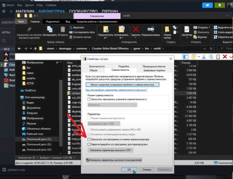Switch to Previous versions (Предыдущие версии) tab

pyautogui.click(x=154, y=66)
